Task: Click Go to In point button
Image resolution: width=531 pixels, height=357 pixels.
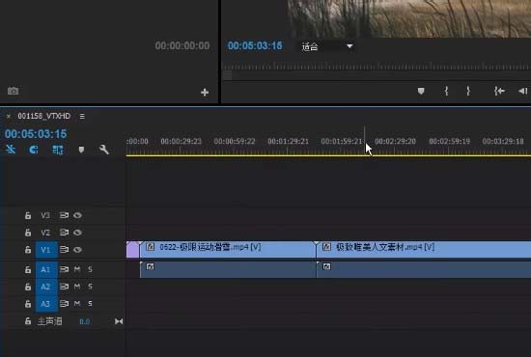Action: coord(499,91)
